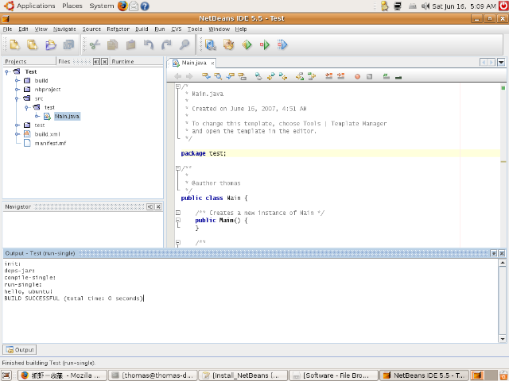This screenshot has height=381, width=509.
Task: Open the File menu
Action: coord(7,29)
